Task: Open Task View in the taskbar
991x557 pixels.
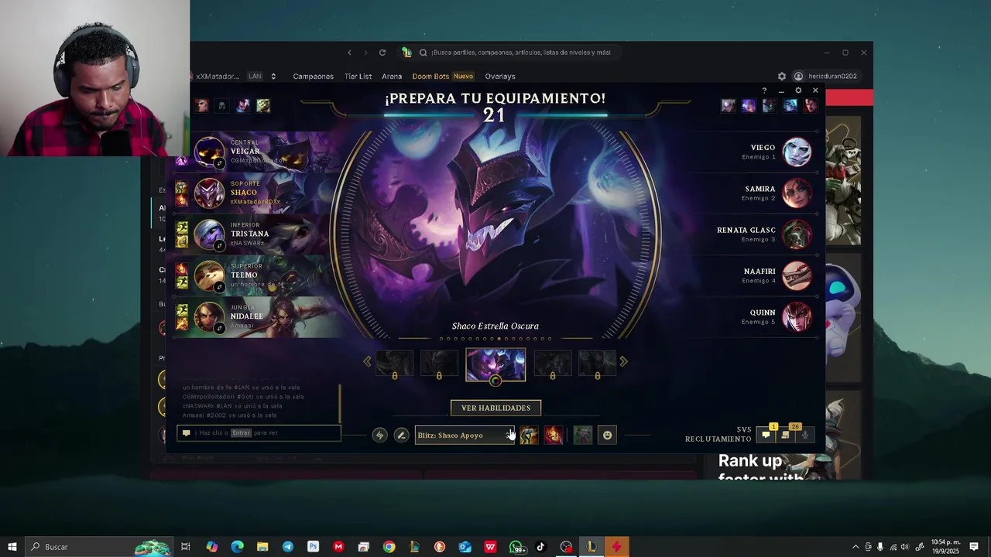Action: point(186,547)
